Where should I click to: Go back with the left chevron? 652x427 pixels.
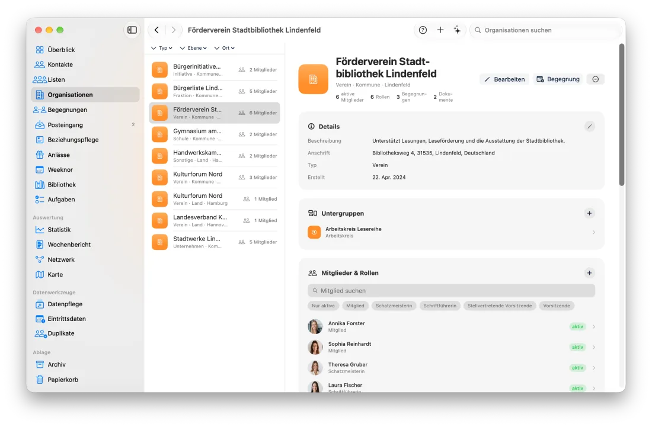tap(156, 30)
